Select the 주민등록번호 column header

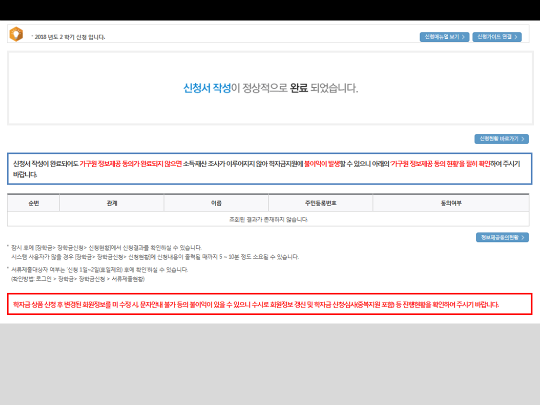pos(320,203)
